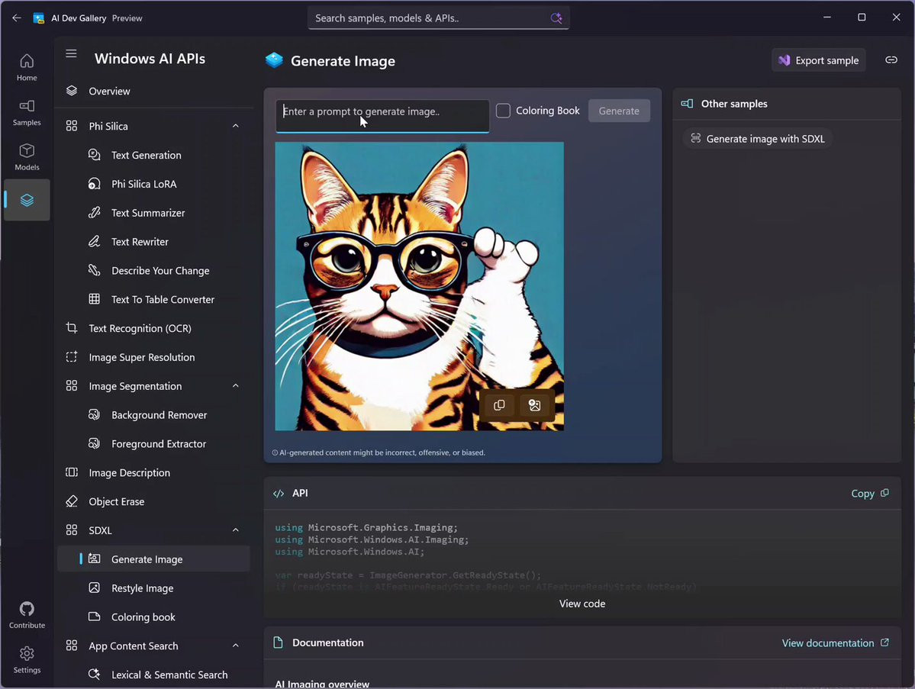Click the Object Erase eraser icon

pos(71,501)
